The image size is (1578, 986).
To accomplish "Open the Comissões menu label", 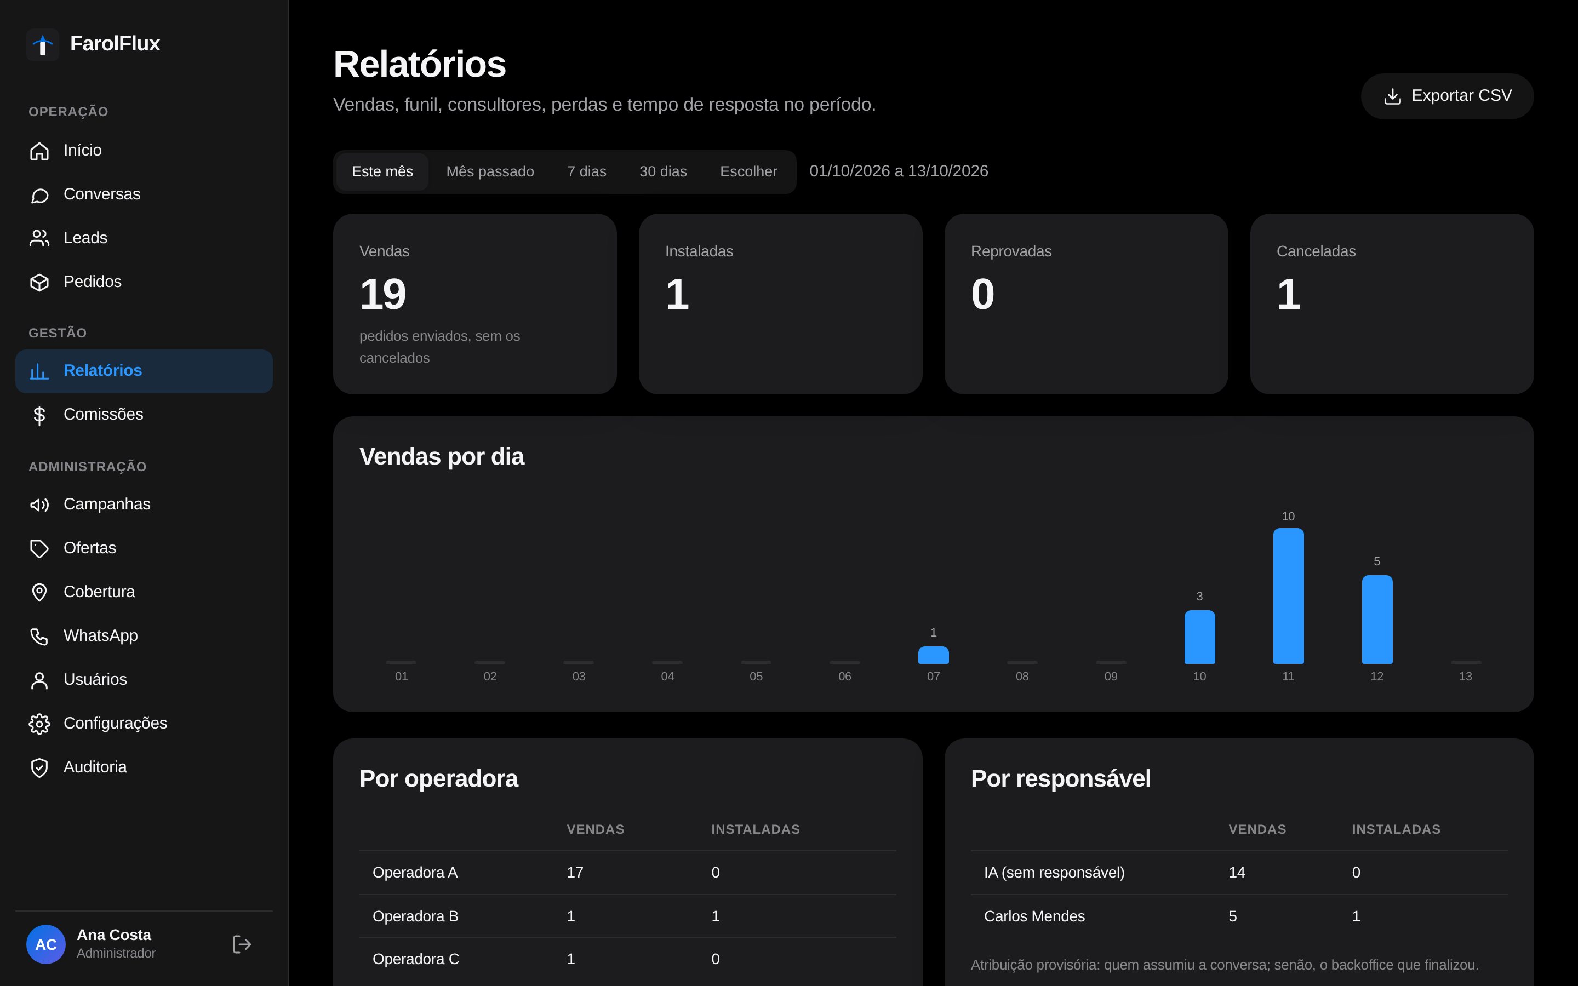I will coord(103,414).
